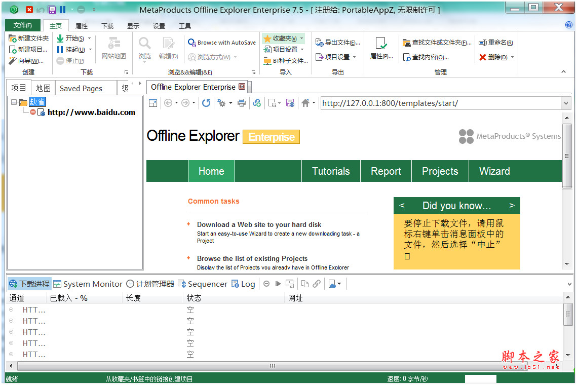This screenshot has height=385, width=577.
Task: Open the 挂起 (Suspend) dropdown arrow
Action: (x=90, y=49)
